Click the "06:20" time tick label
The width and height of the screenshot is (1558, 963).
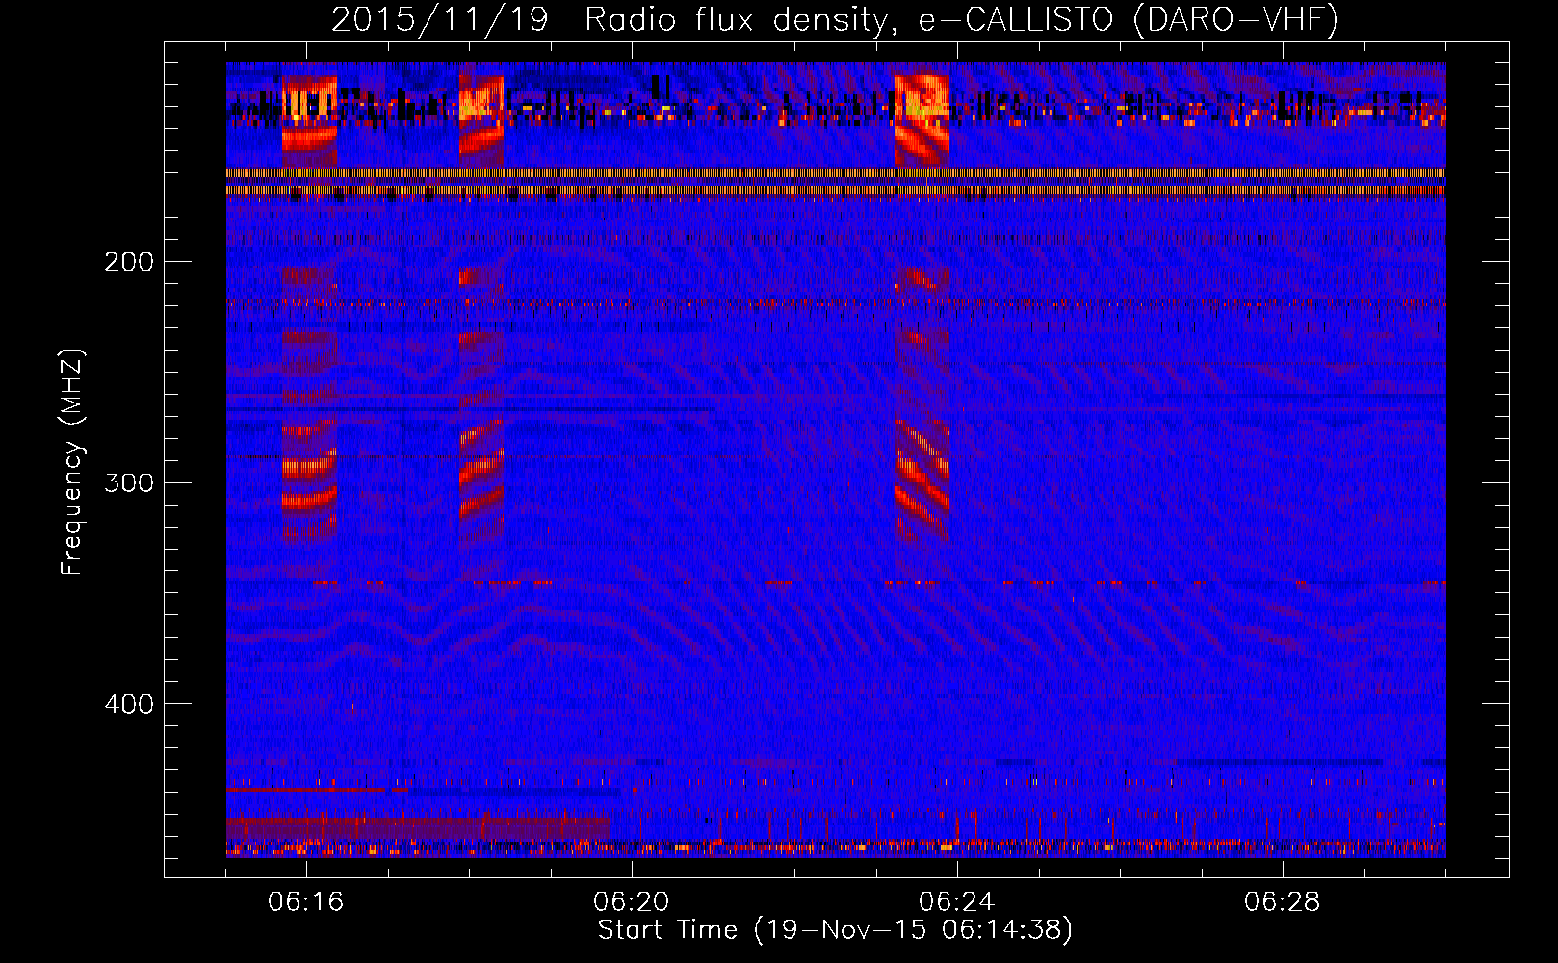click(632, 901)
